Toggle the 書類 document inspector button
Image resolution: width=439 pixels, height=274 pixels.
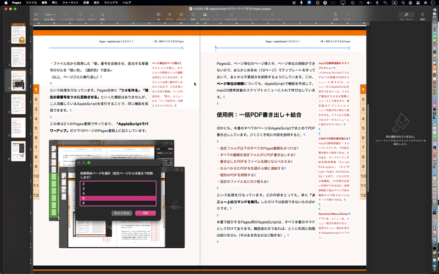click(x=422, y=15)
